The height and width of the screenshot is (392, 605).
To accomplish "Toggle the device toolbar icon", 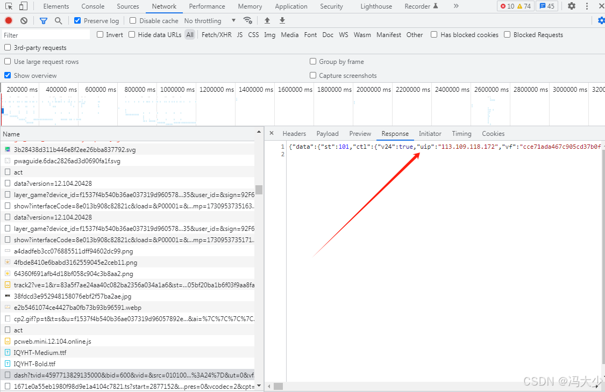I will pos(23,6).
